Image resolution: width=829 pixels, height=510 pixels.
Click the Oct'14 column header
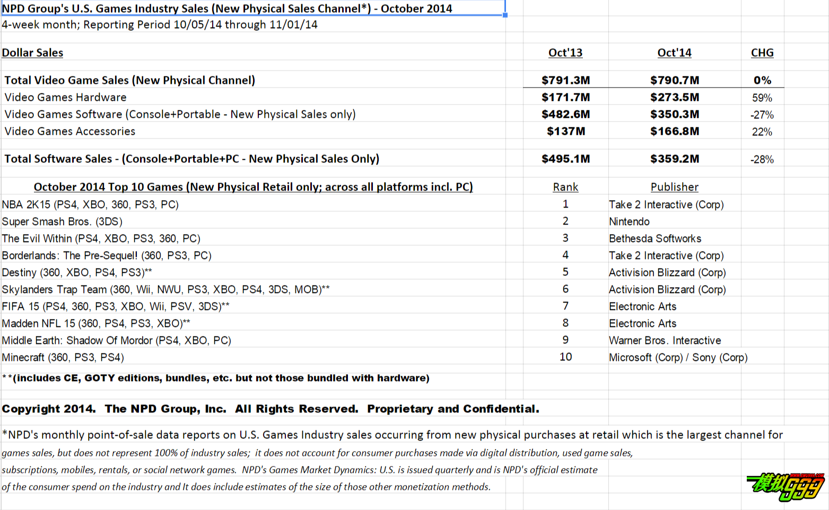(674, 53)
